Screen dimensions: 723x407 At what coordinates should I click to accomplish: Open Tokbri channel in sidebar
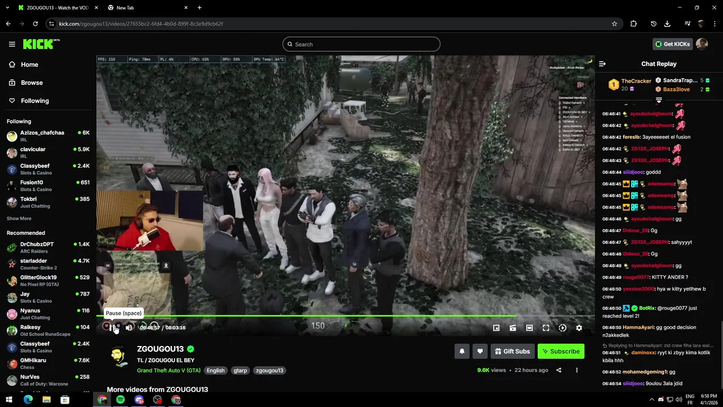point(48,202)
